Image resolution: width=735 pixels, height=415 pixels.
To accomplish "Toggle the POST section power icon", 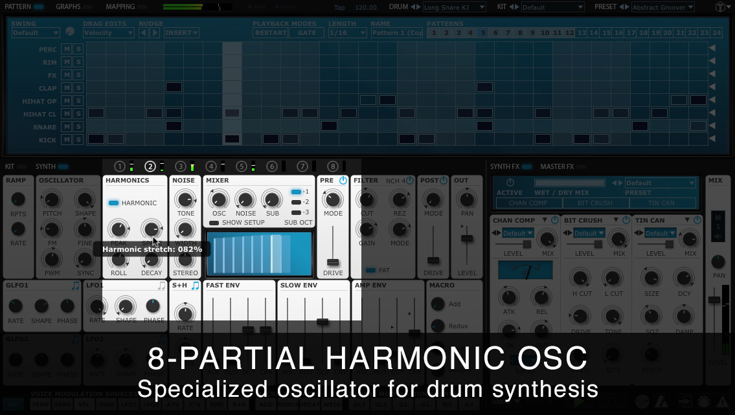I will point(444,181).
